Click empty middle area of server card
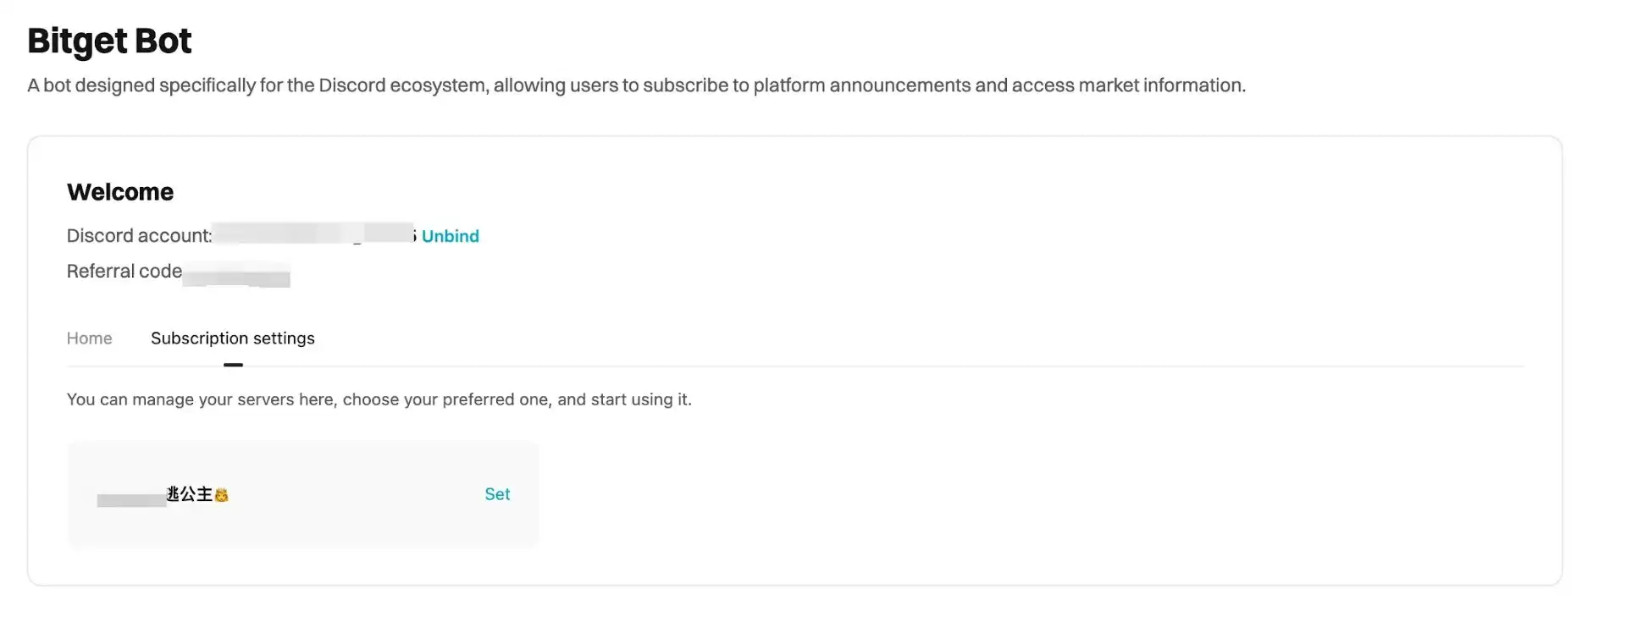 click(356, 494)
